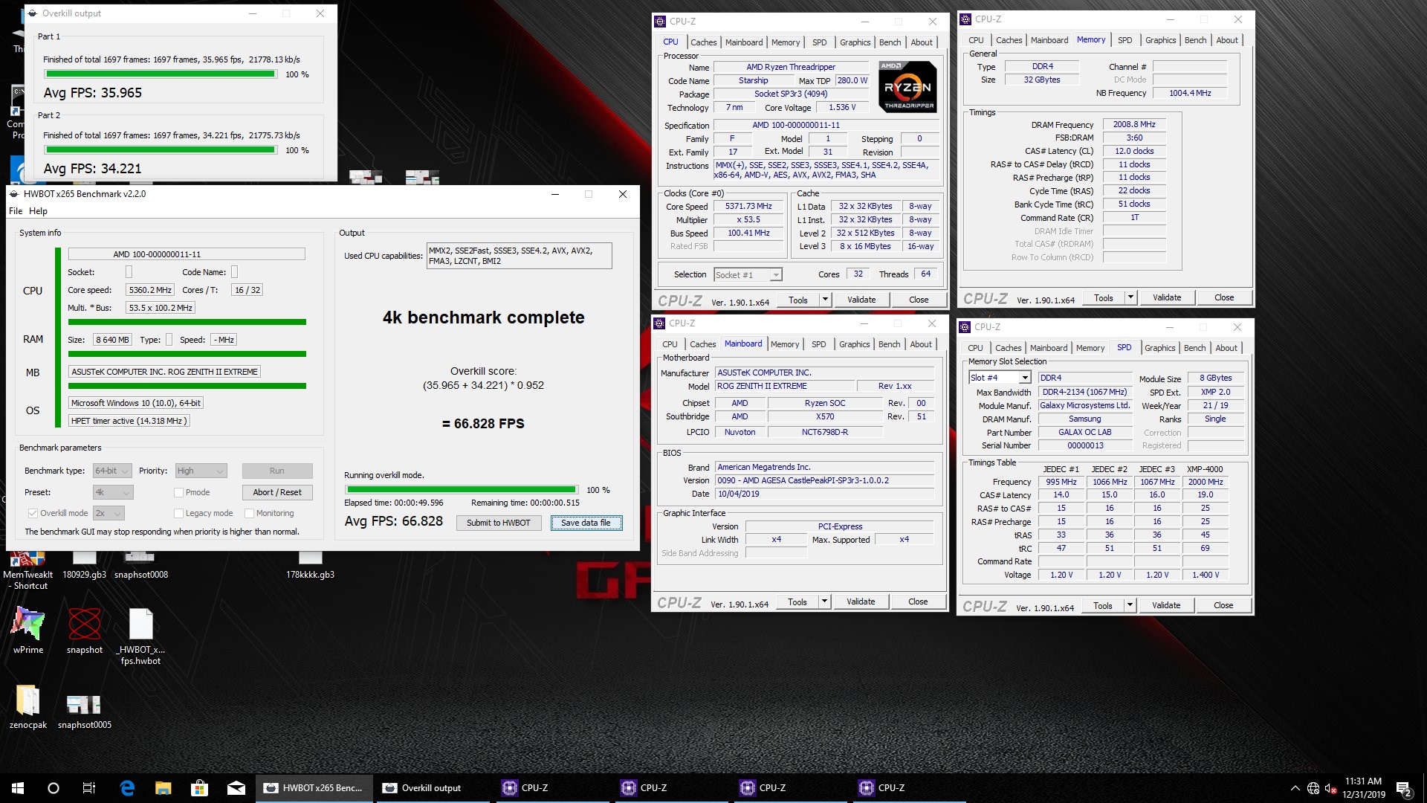
Task: Toggle the Legacy mode checkbox
Action: tap(178, 513)
